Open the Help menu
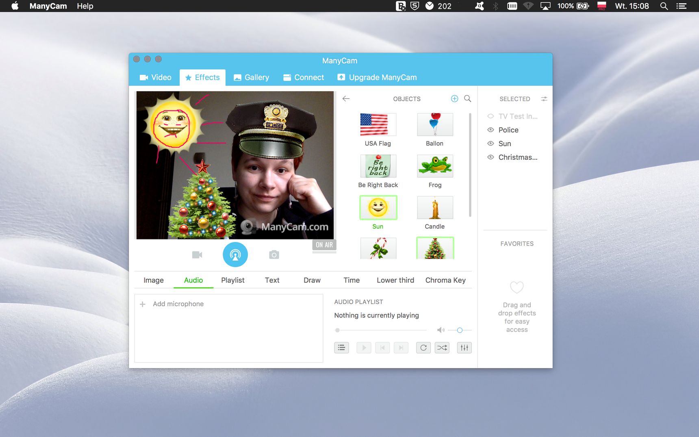 click(85, 6)
